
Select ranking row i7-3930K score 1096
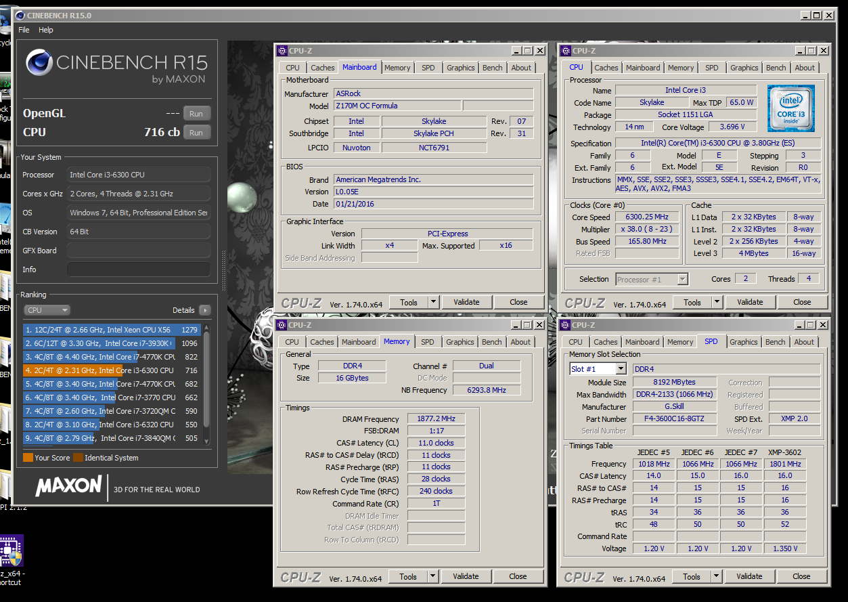click(112, 343)
